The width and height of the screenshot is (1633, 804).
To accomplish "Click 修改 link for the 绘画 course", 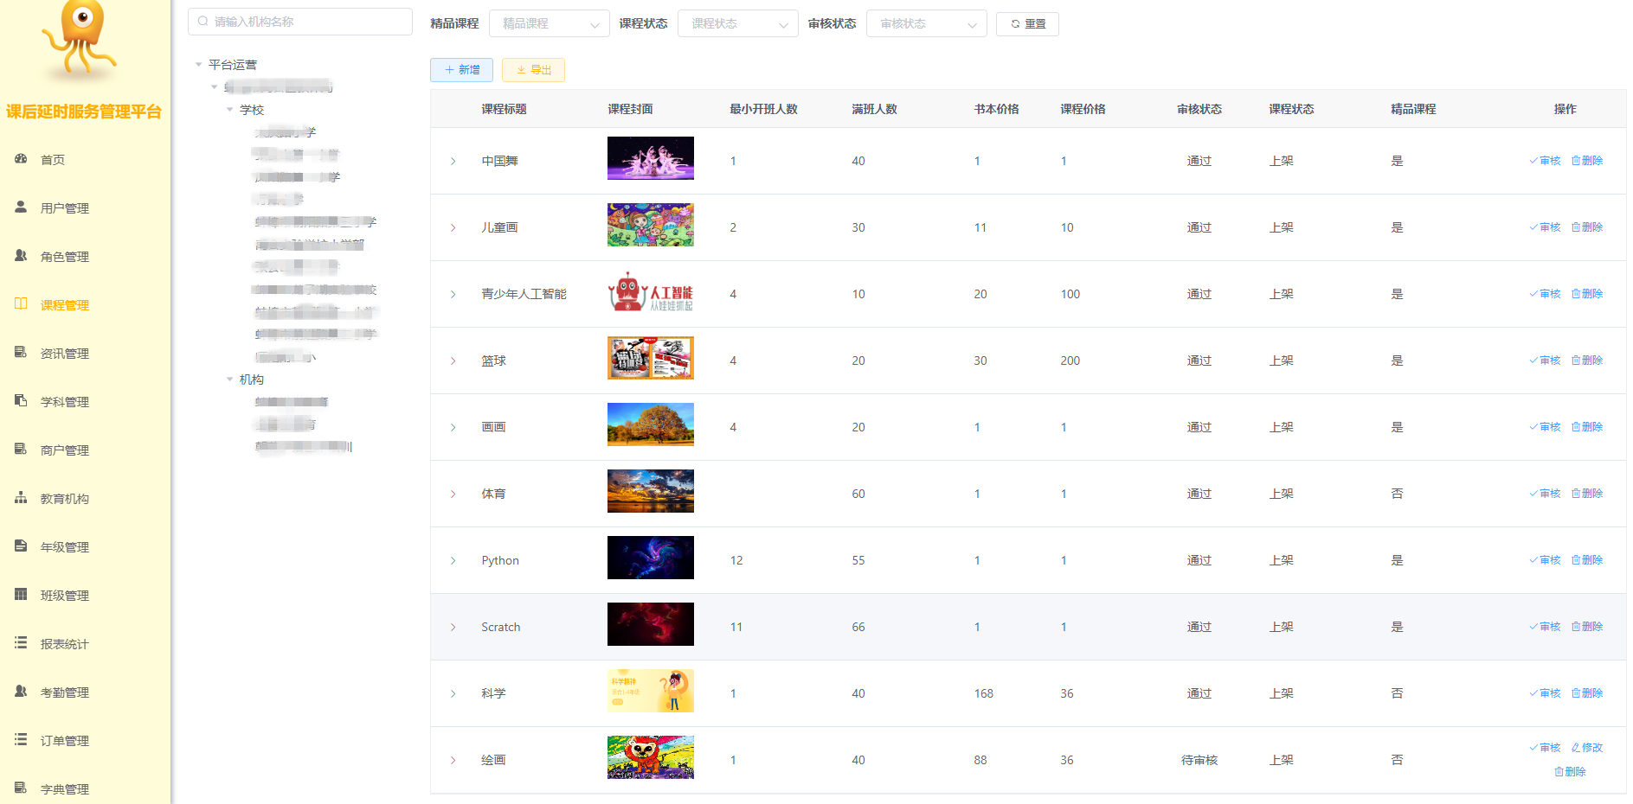I will 1587,748.
